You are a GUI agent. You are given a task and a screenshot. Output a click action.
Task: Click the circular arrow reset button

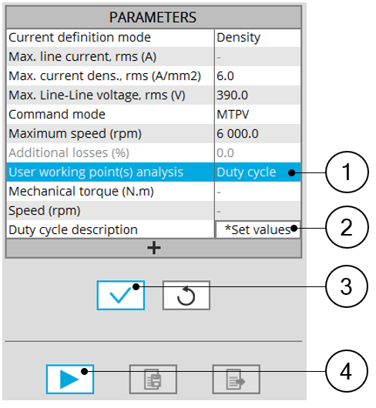click(186, 296)
